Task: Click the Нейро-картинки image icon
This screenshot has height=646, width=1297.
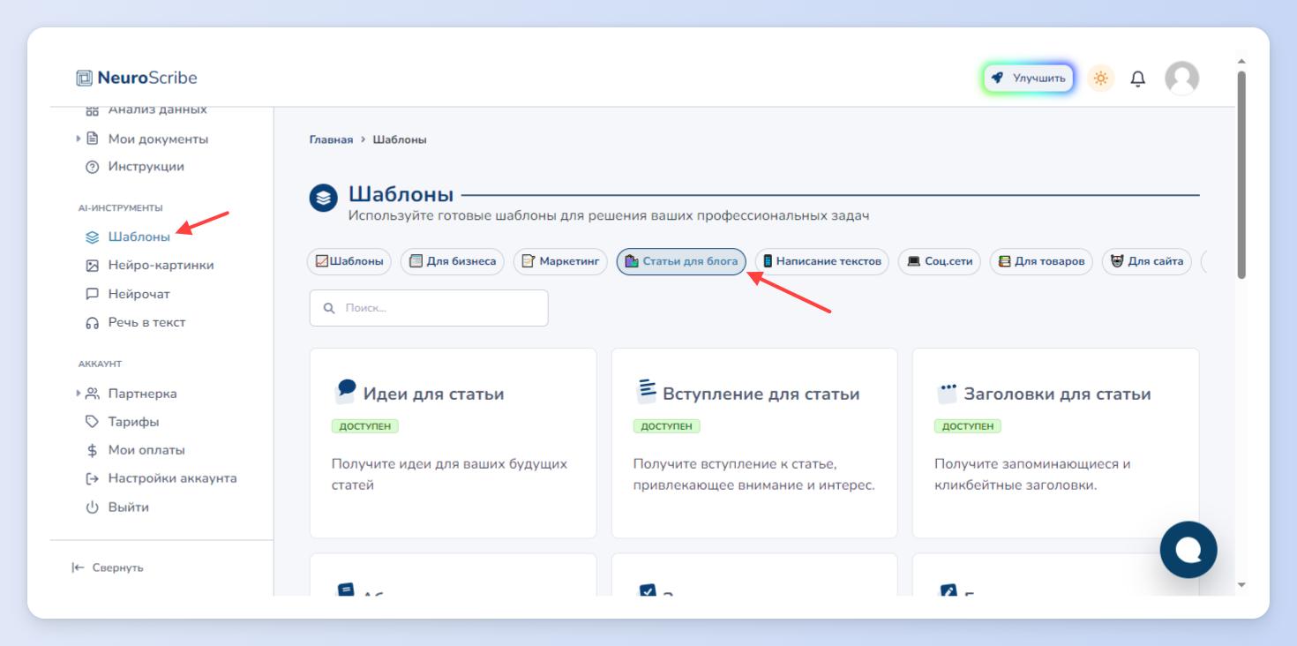Action: [92, 266]
